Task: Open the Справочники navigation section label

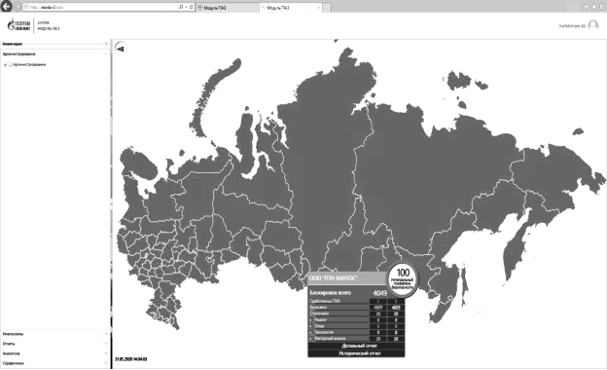Action: (14, 363)
